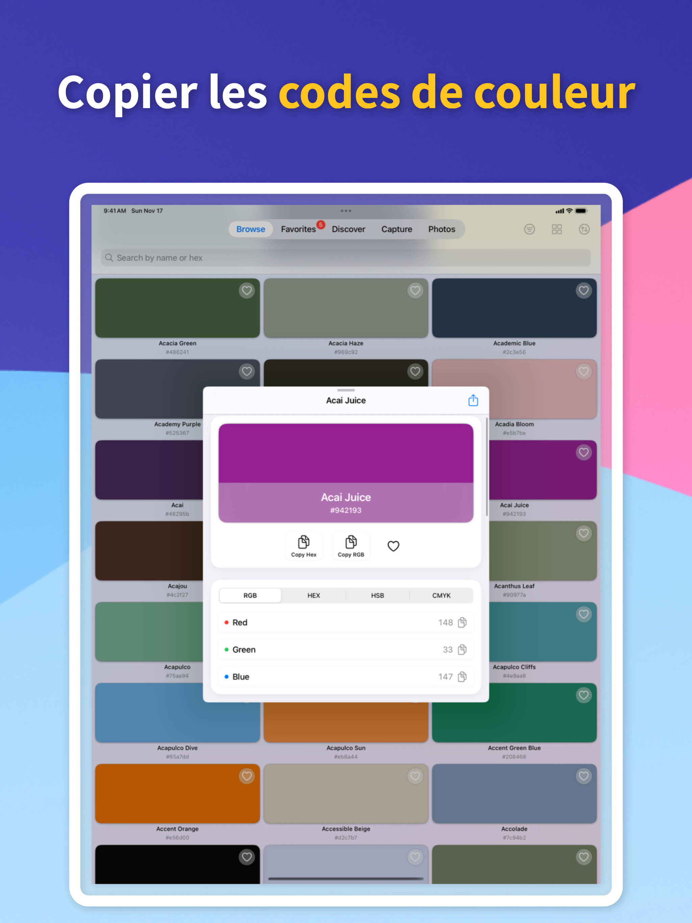This screenshot has width=692, height=923.
Task: Go to the Capture tab
Action: click(x=396, y=229)
